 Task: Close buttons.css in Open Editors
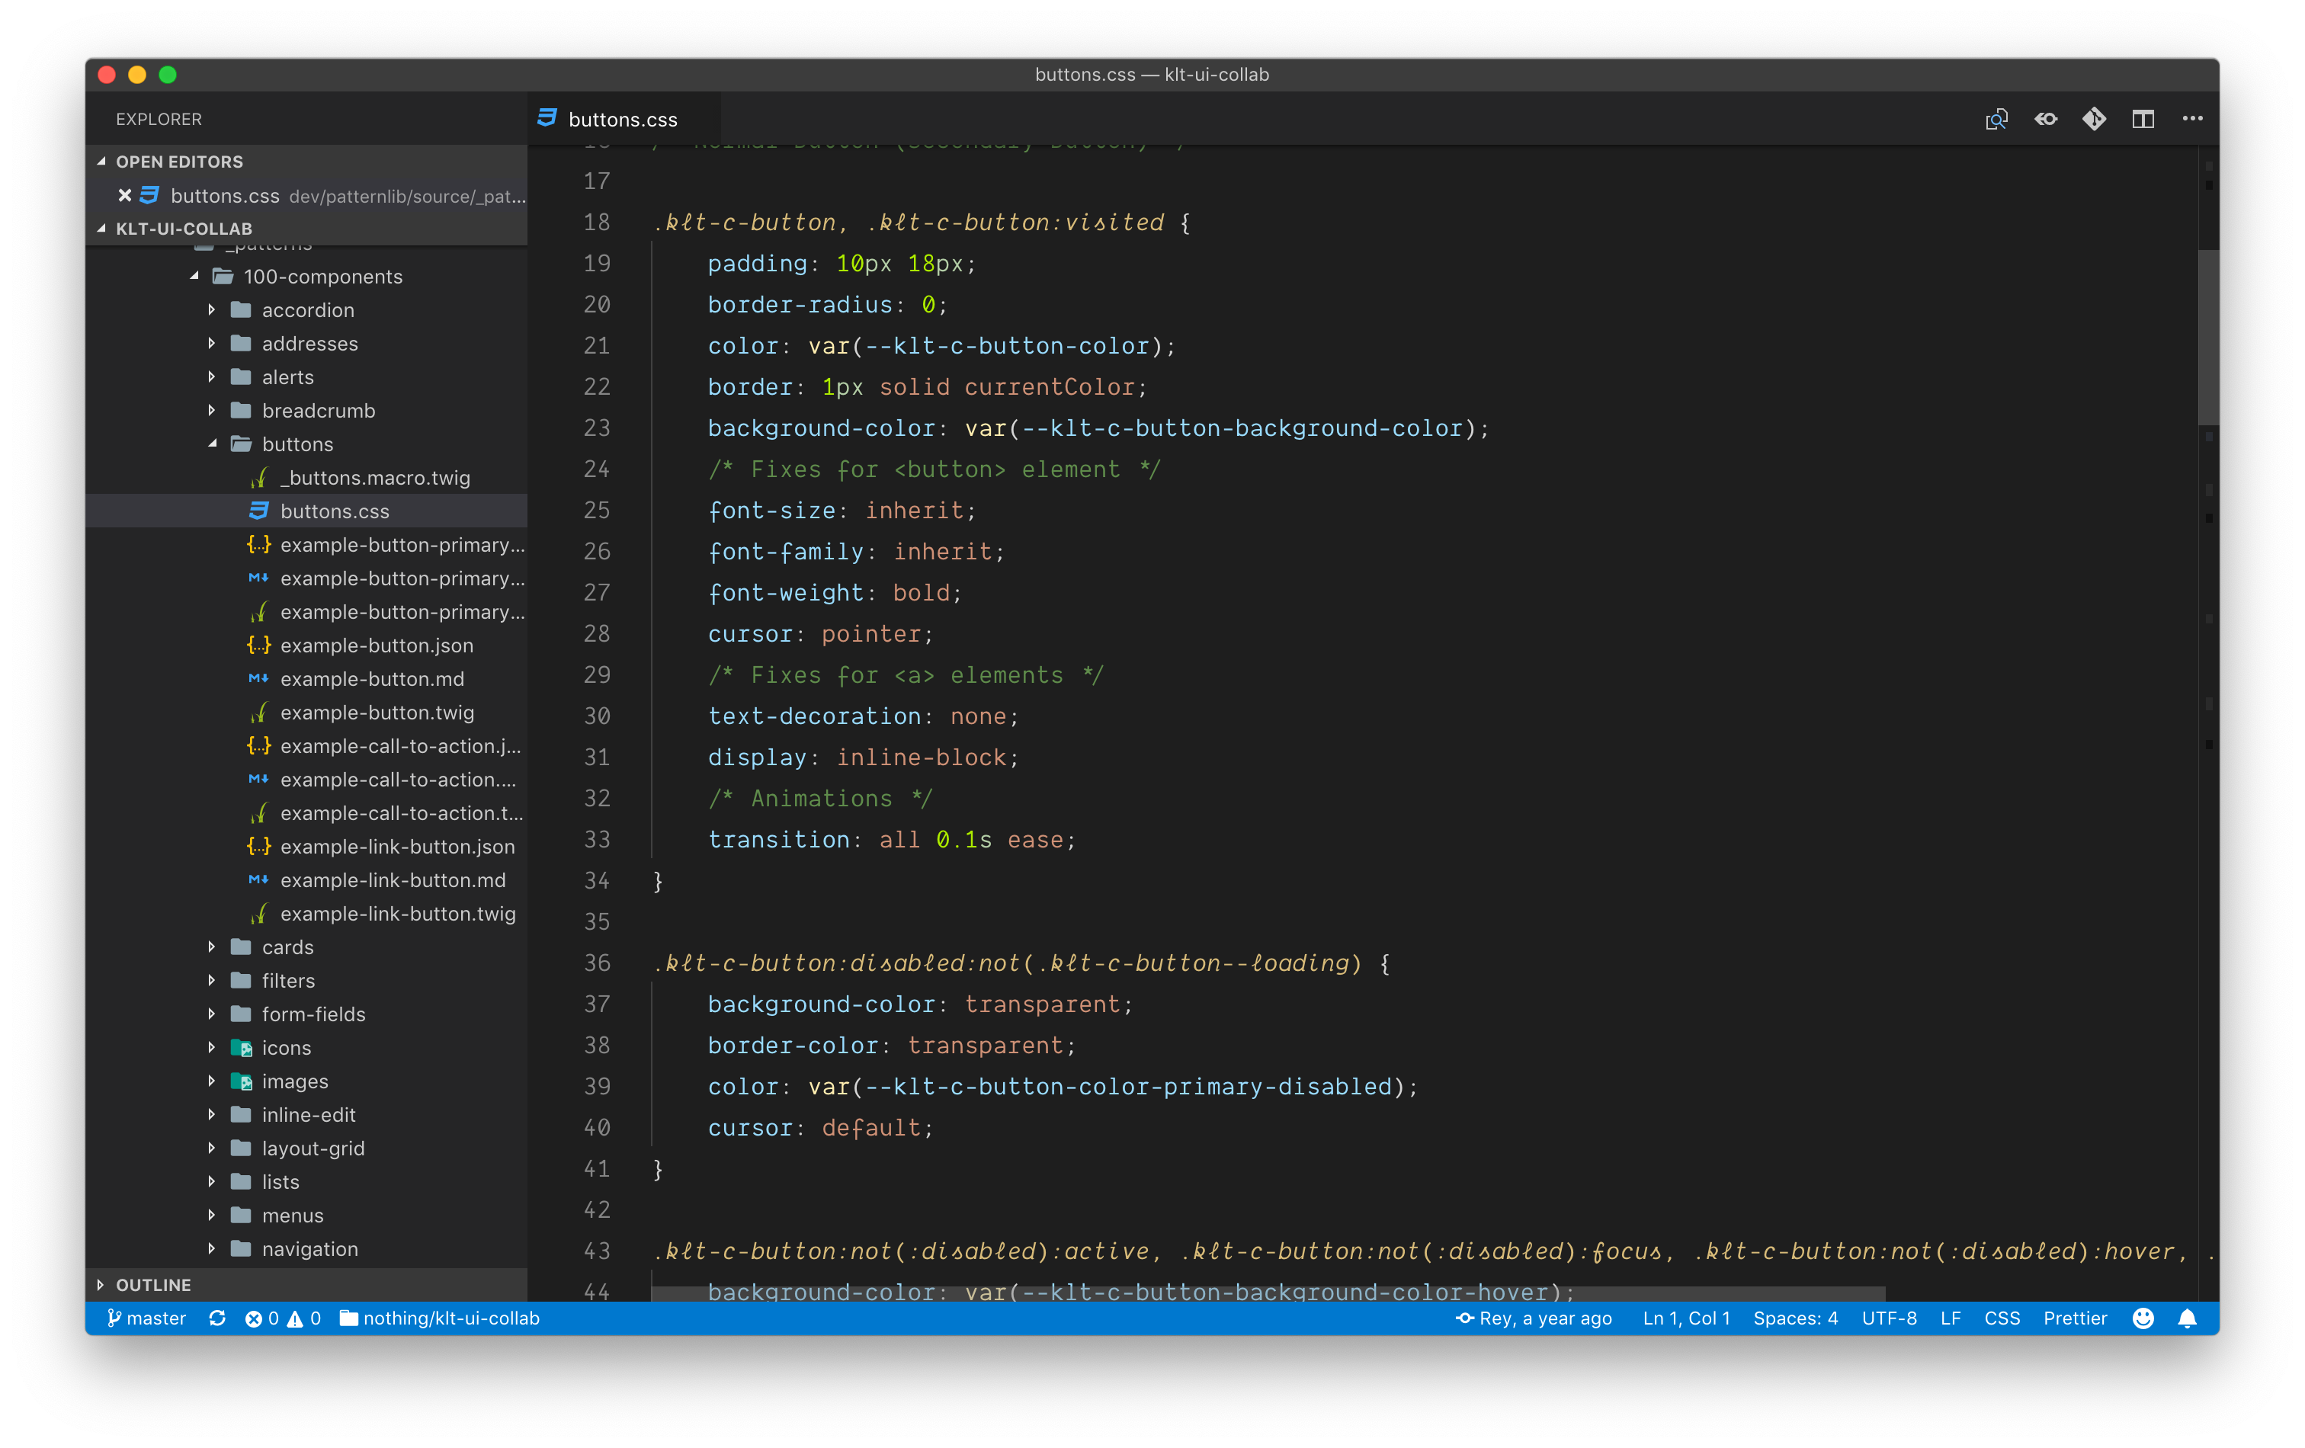tap(124, 195)
